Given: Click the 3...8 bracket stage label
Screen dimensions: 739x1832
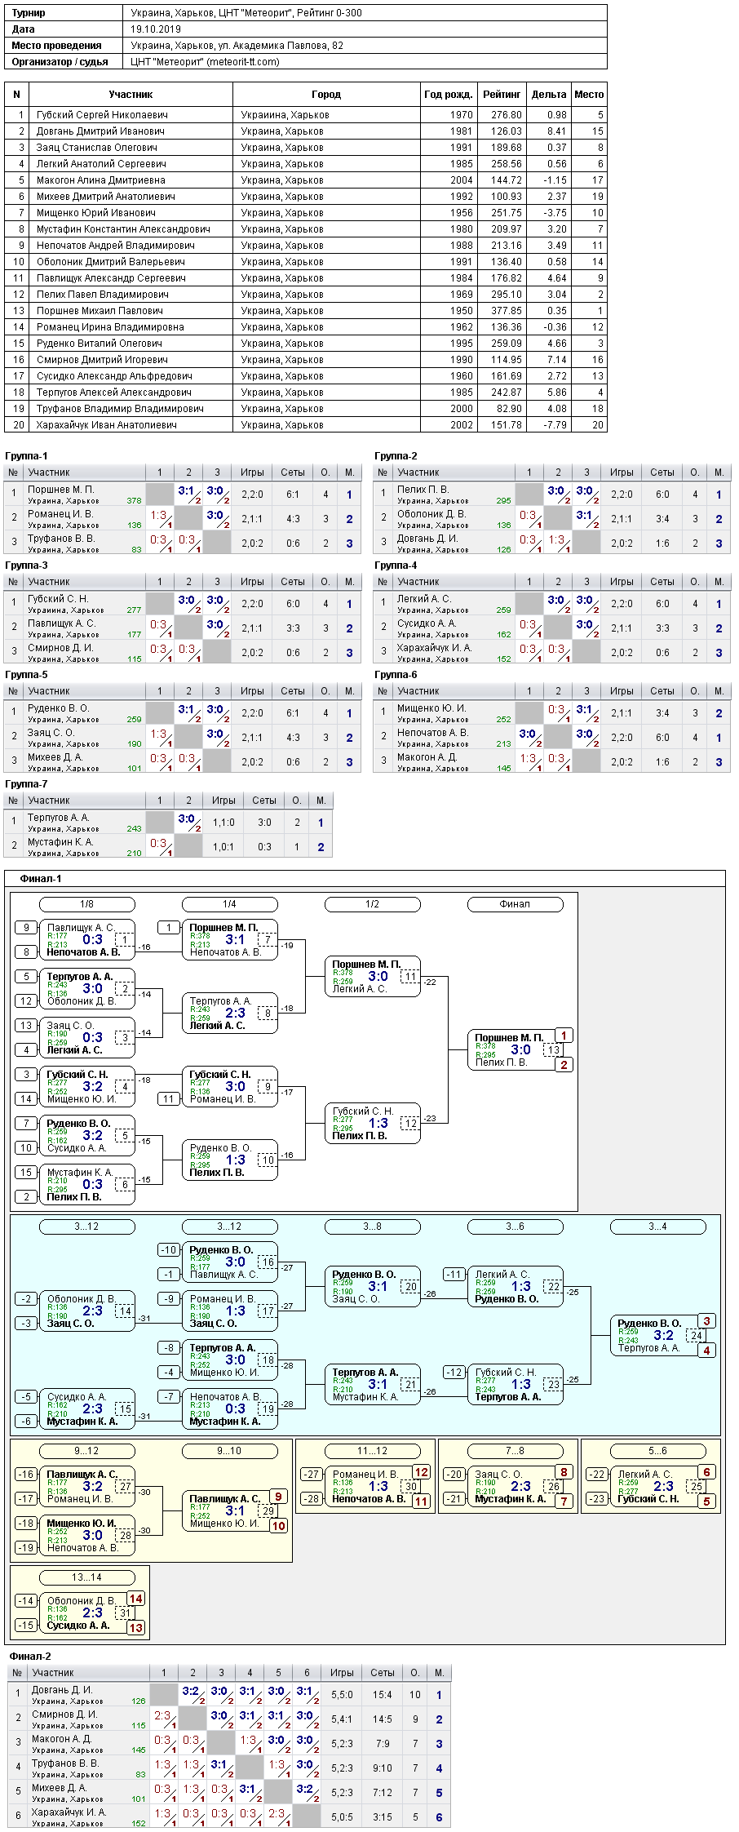Looking at the screenshot, I should pyautogui.click(x=372, y=1227).
